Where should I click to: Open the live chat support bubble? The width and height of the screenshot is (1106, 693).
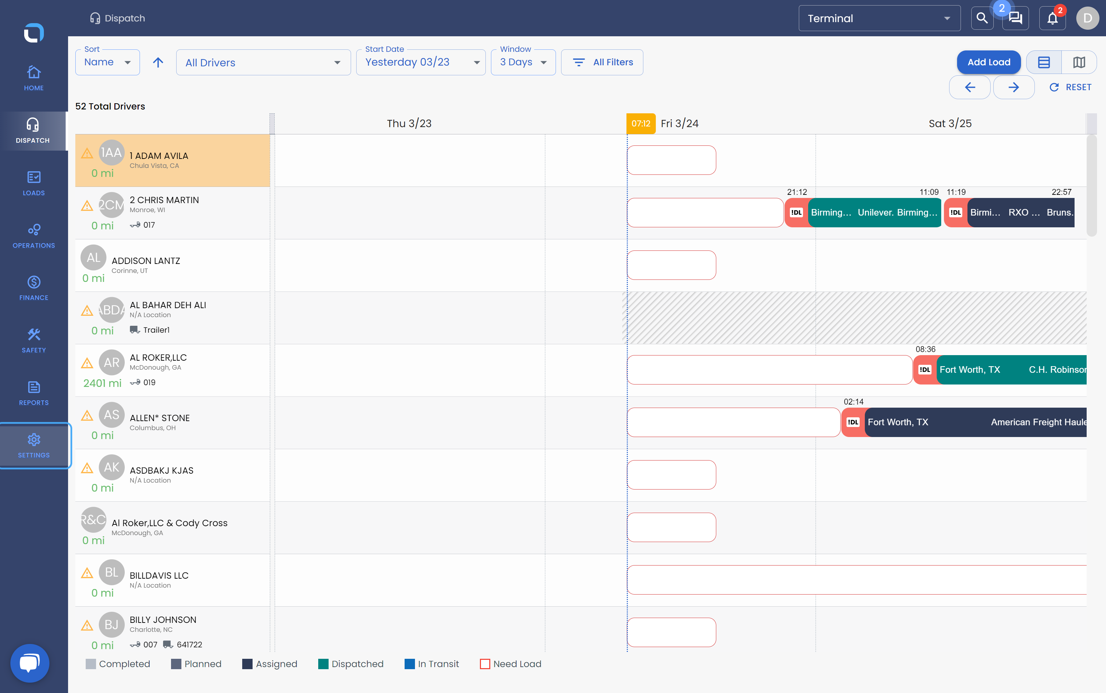30,663
